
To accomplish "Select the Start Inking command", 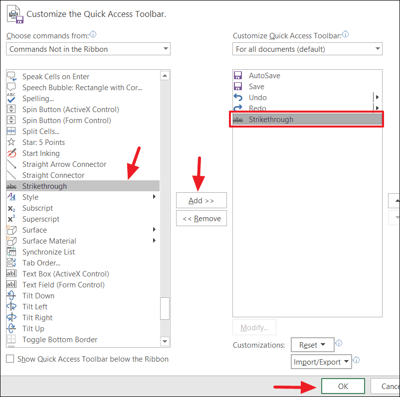I will [41, 153].
